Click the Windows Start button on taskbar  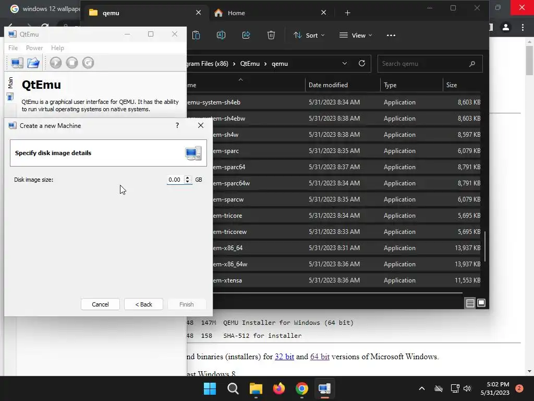[x=210, y=388]
